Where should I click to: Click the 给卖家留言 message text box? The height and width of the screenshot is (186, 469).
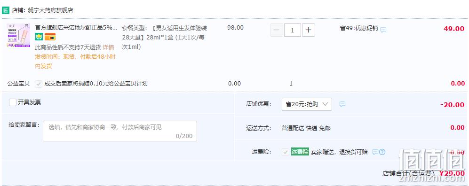coord(120,131)
